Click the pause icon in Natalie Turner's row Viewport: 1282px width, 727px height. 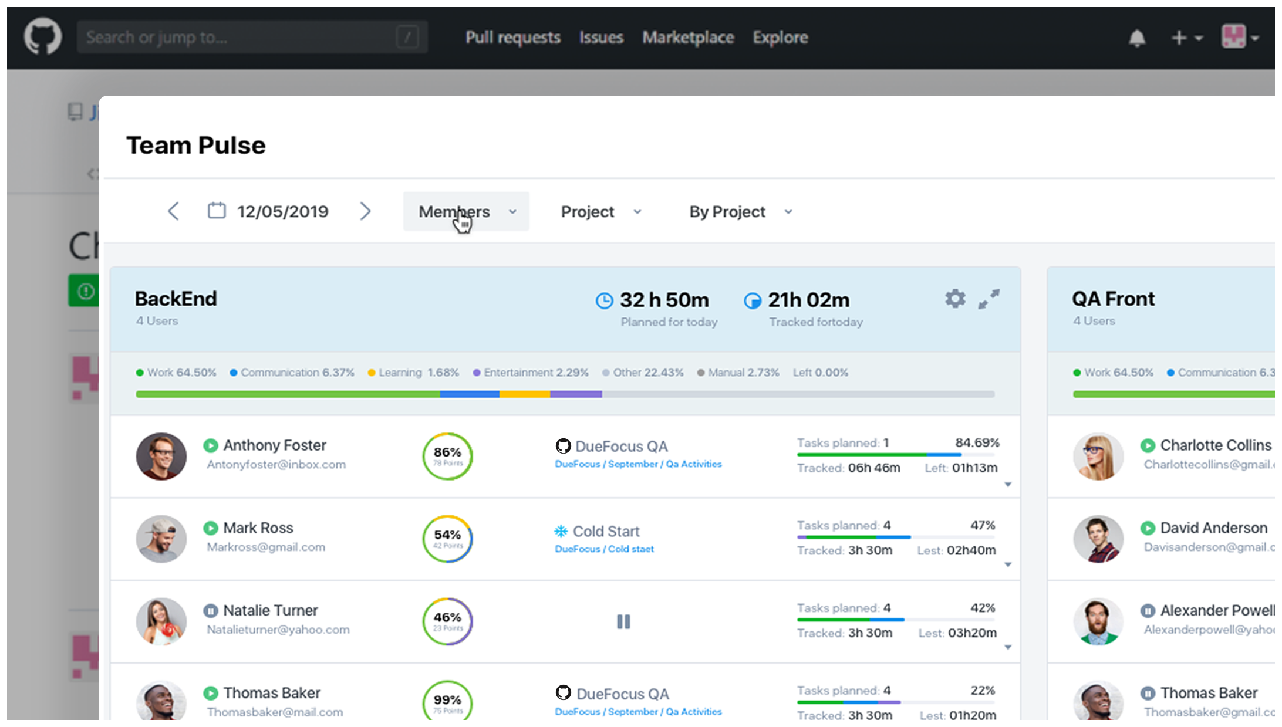tap(623, 621)
